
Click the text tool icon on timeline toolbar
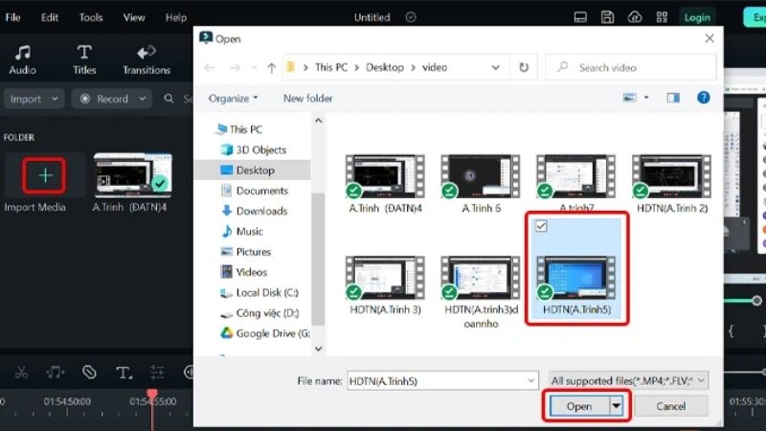coord(124,373)
